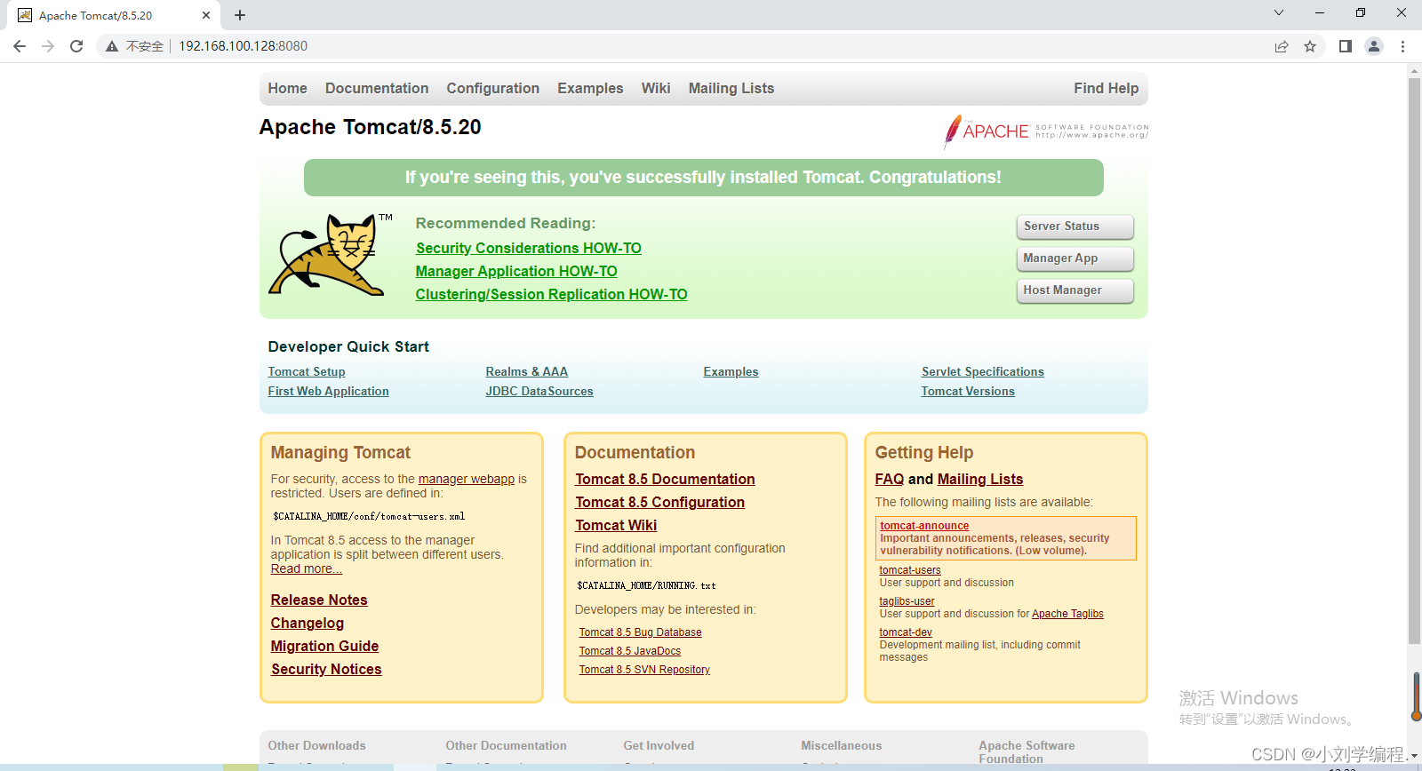Open the Release Notes link

click(x=319, y=600)
